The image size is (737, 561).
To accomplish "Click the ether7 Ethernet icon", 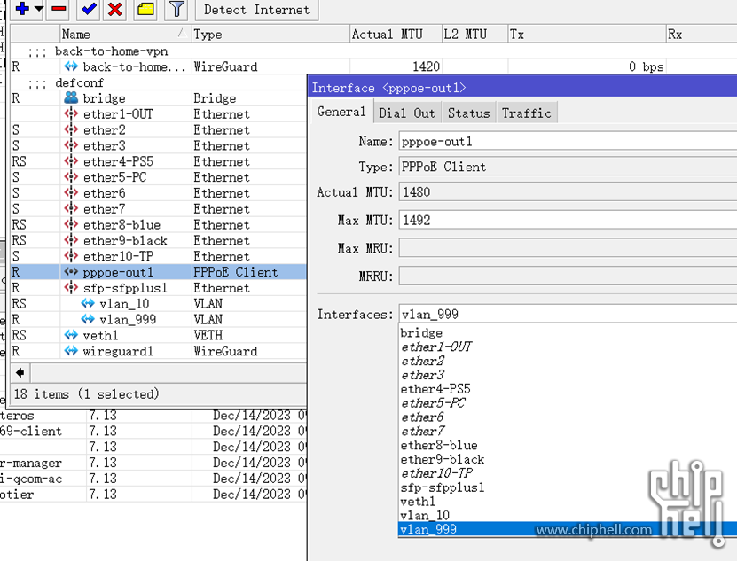I will (x=71, y=209).
